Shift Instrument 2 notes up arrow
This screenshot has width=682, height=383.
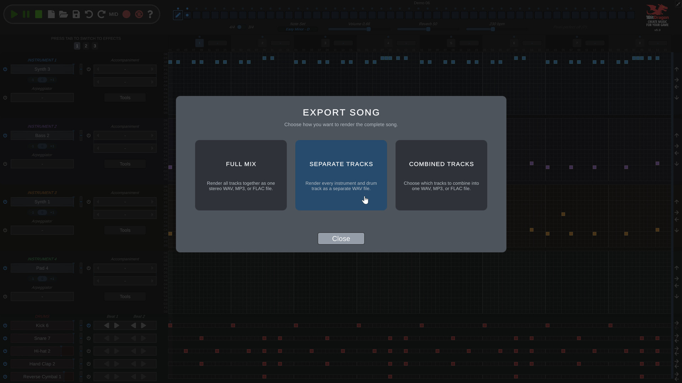coord(677,136)
